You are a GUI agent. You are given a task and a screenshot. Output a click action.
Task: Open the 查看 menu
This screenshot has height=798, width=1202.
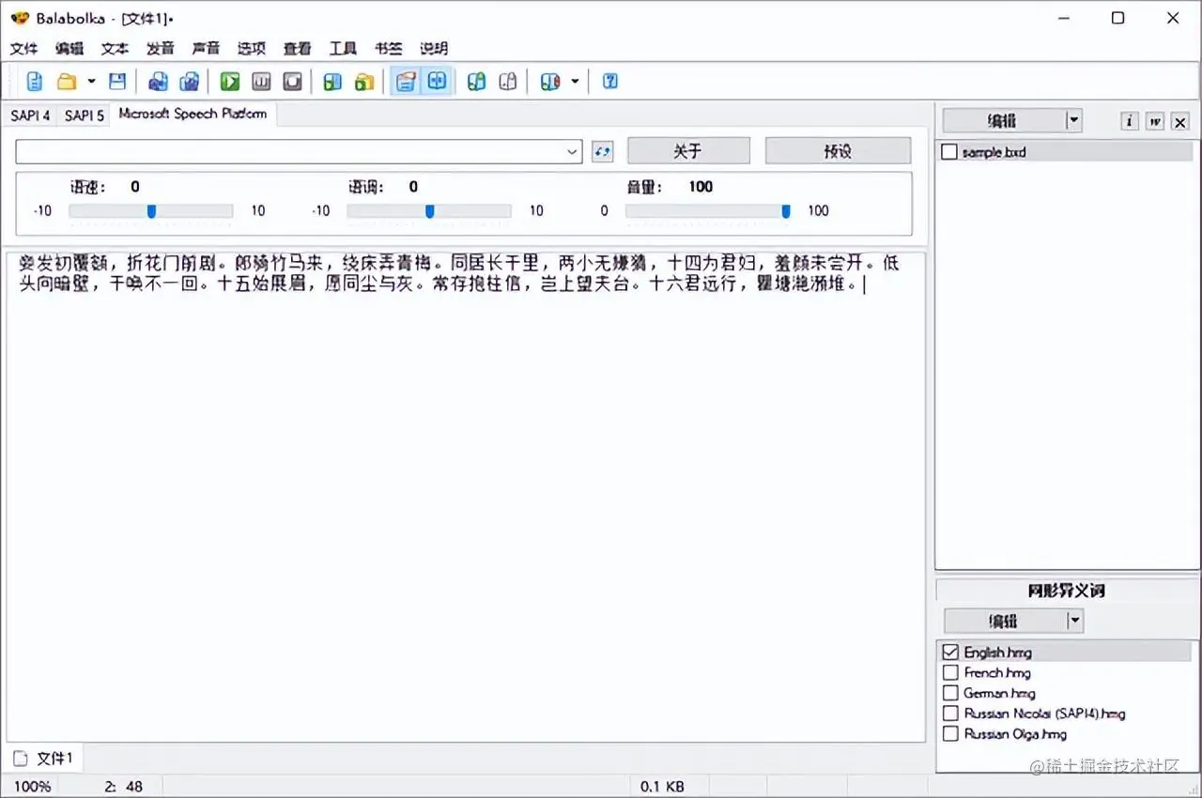click(297, 48)
